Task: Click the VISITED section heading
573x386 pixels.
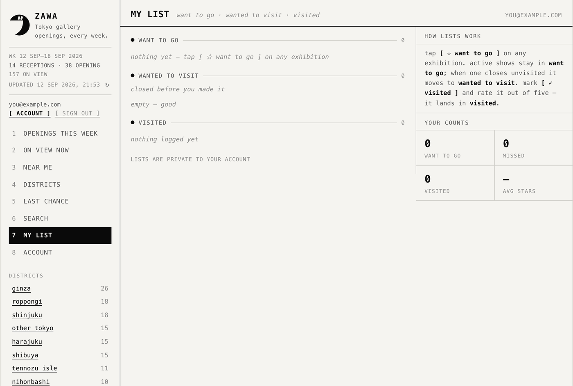Action: tap(152, 123)
